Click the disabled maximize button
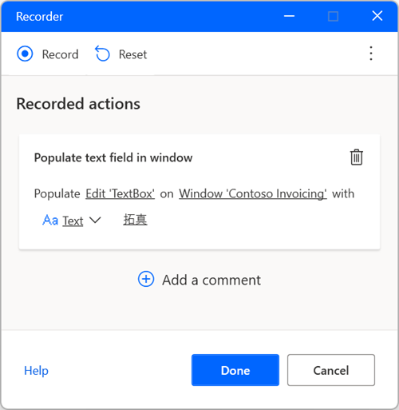 333,16
